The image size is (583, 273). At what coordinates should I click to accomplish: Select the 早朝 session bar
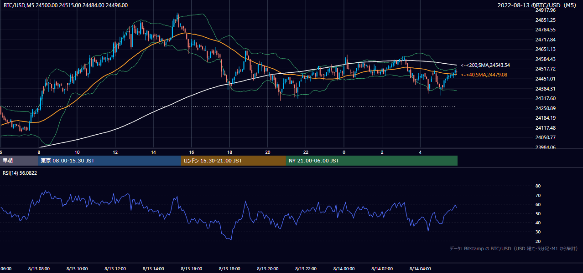pyautogui.click(x=19, y=161)
